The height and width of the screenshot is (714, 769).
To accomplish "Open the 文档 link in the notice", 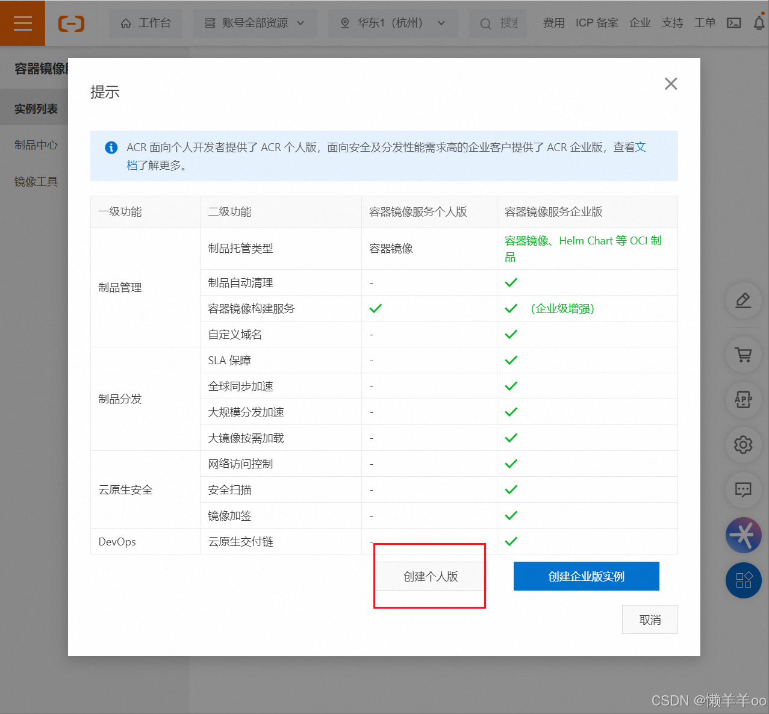I will click(641, 147).
